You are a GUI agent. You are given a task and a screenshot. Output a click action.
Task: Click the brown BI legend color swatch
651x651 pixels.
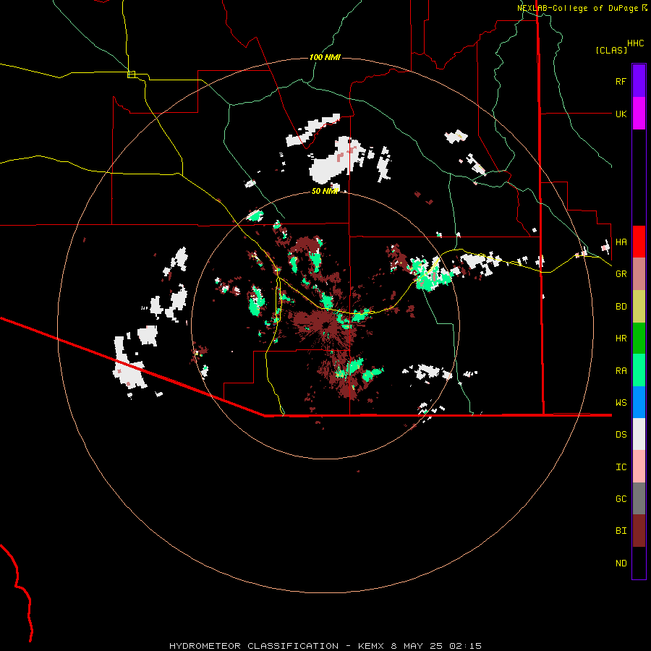click(639, 531)
